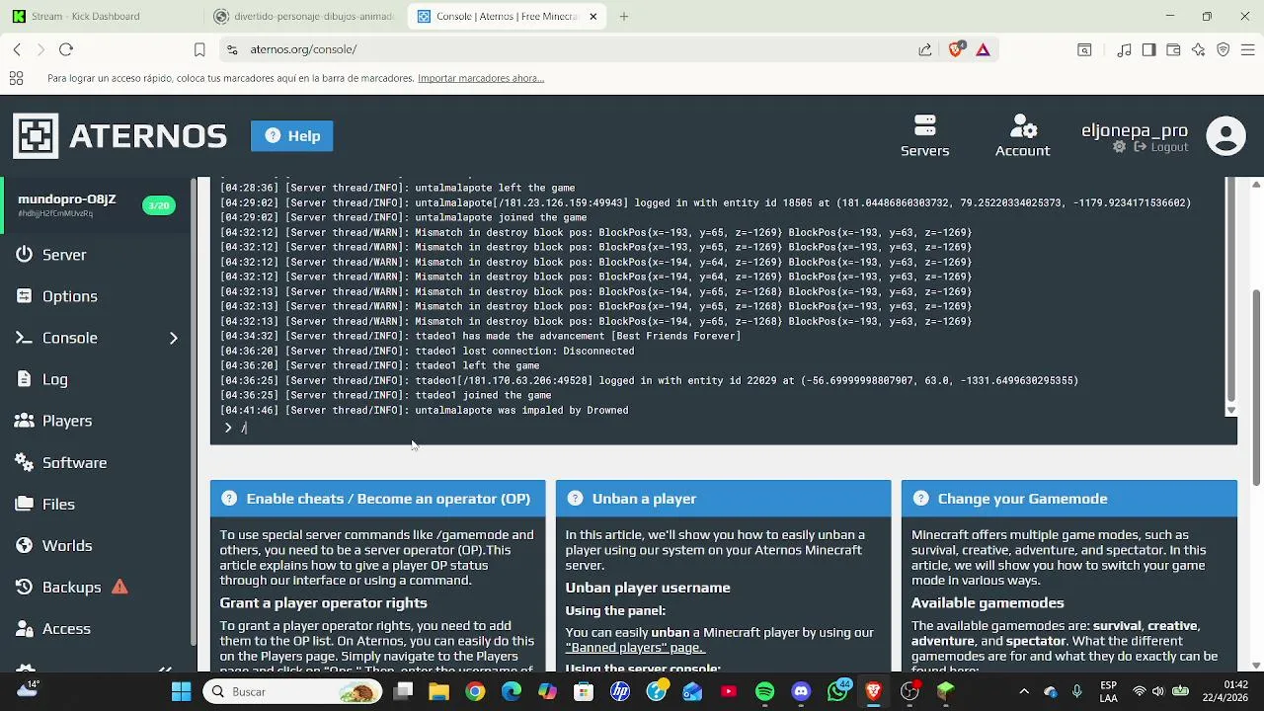Click the Aternos logo
1264x711 pixels.
pyautogui.click(x=119, y=135)
